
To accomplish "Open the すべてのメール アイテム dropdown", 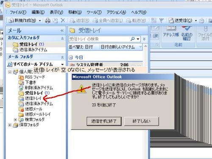I will coord(62,64).
